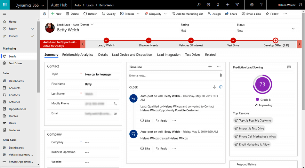This screenshot has width=305, height=168.
Task: Move process stages right with arrow
Action: tap(299, 44)
